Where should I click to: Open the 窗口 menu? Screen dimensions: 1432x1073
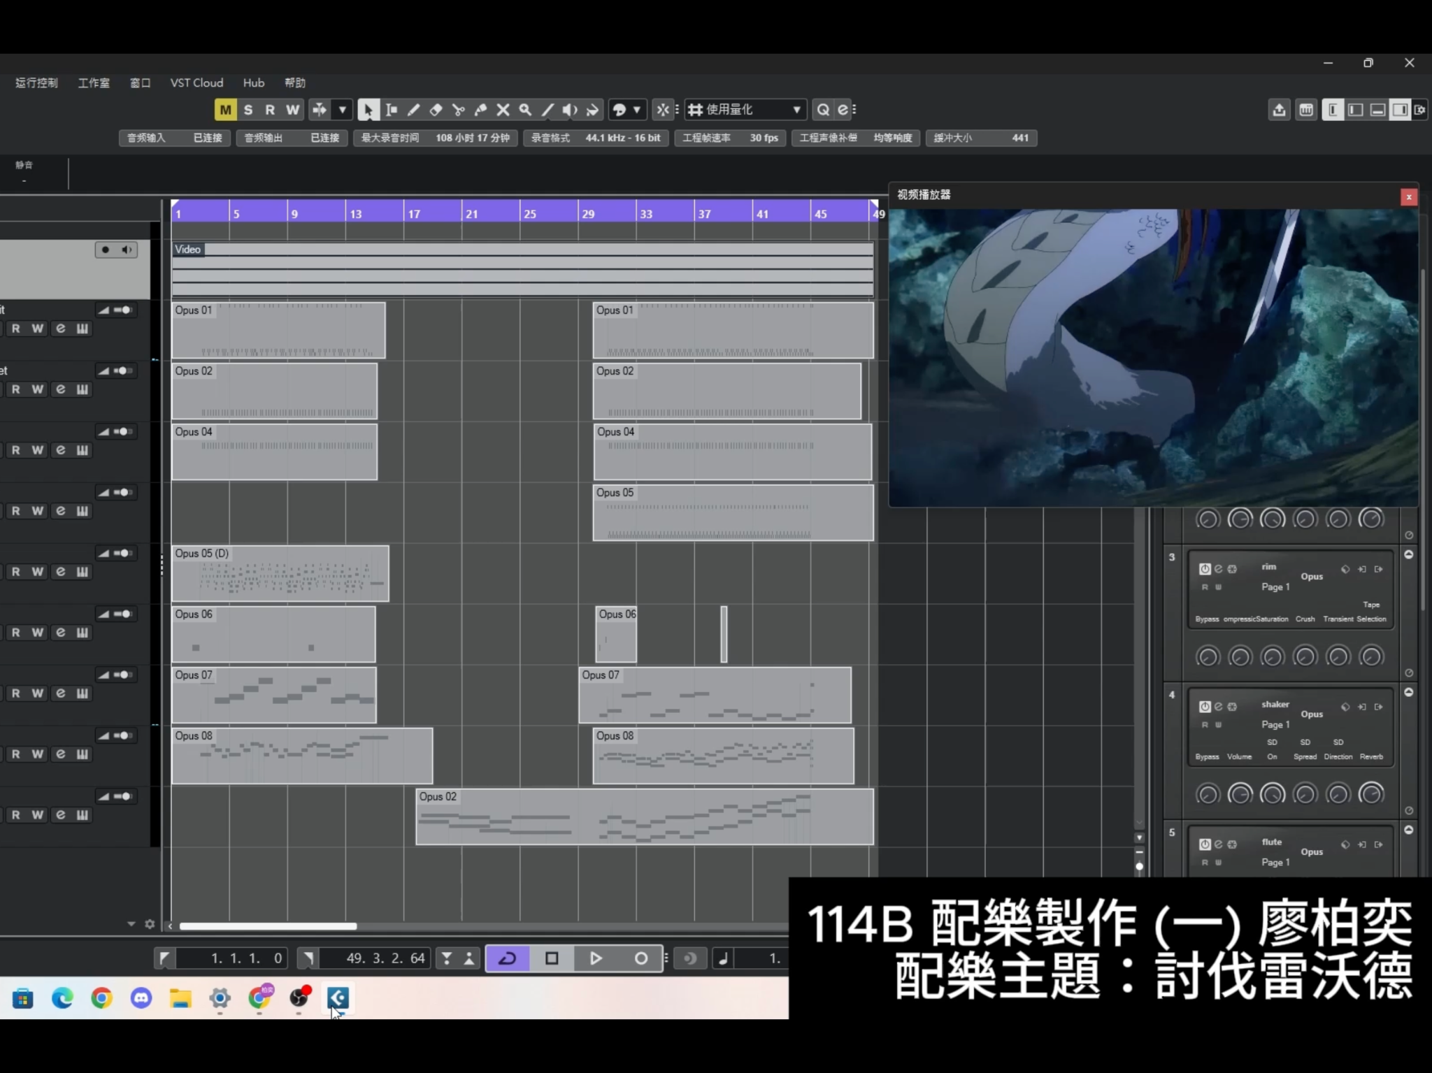tap(141, 82)
